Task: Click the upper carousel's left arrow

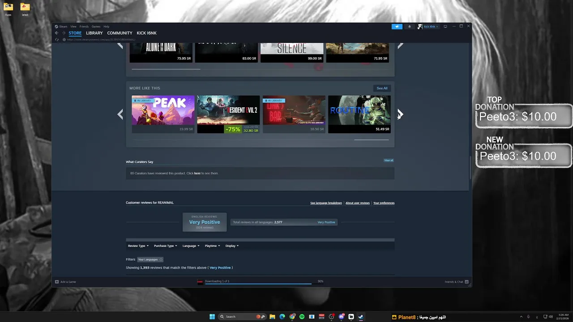Action: click(120, 45)
